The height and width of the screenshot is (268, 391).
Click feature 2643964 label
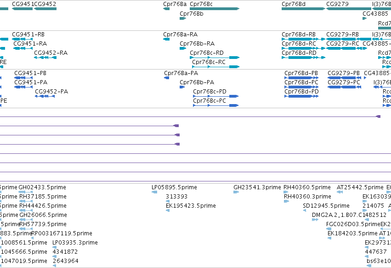[66, 261]
